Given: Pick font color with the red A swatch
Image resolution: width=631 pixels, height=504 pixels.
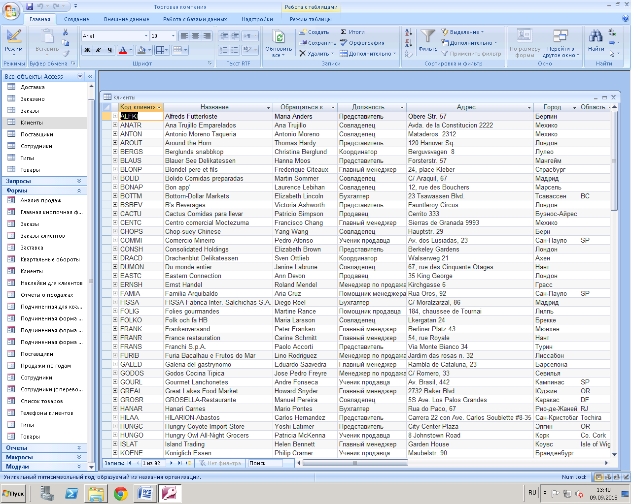Looking at the screenshot, I should pyautogui.click(x=123, y=50).
